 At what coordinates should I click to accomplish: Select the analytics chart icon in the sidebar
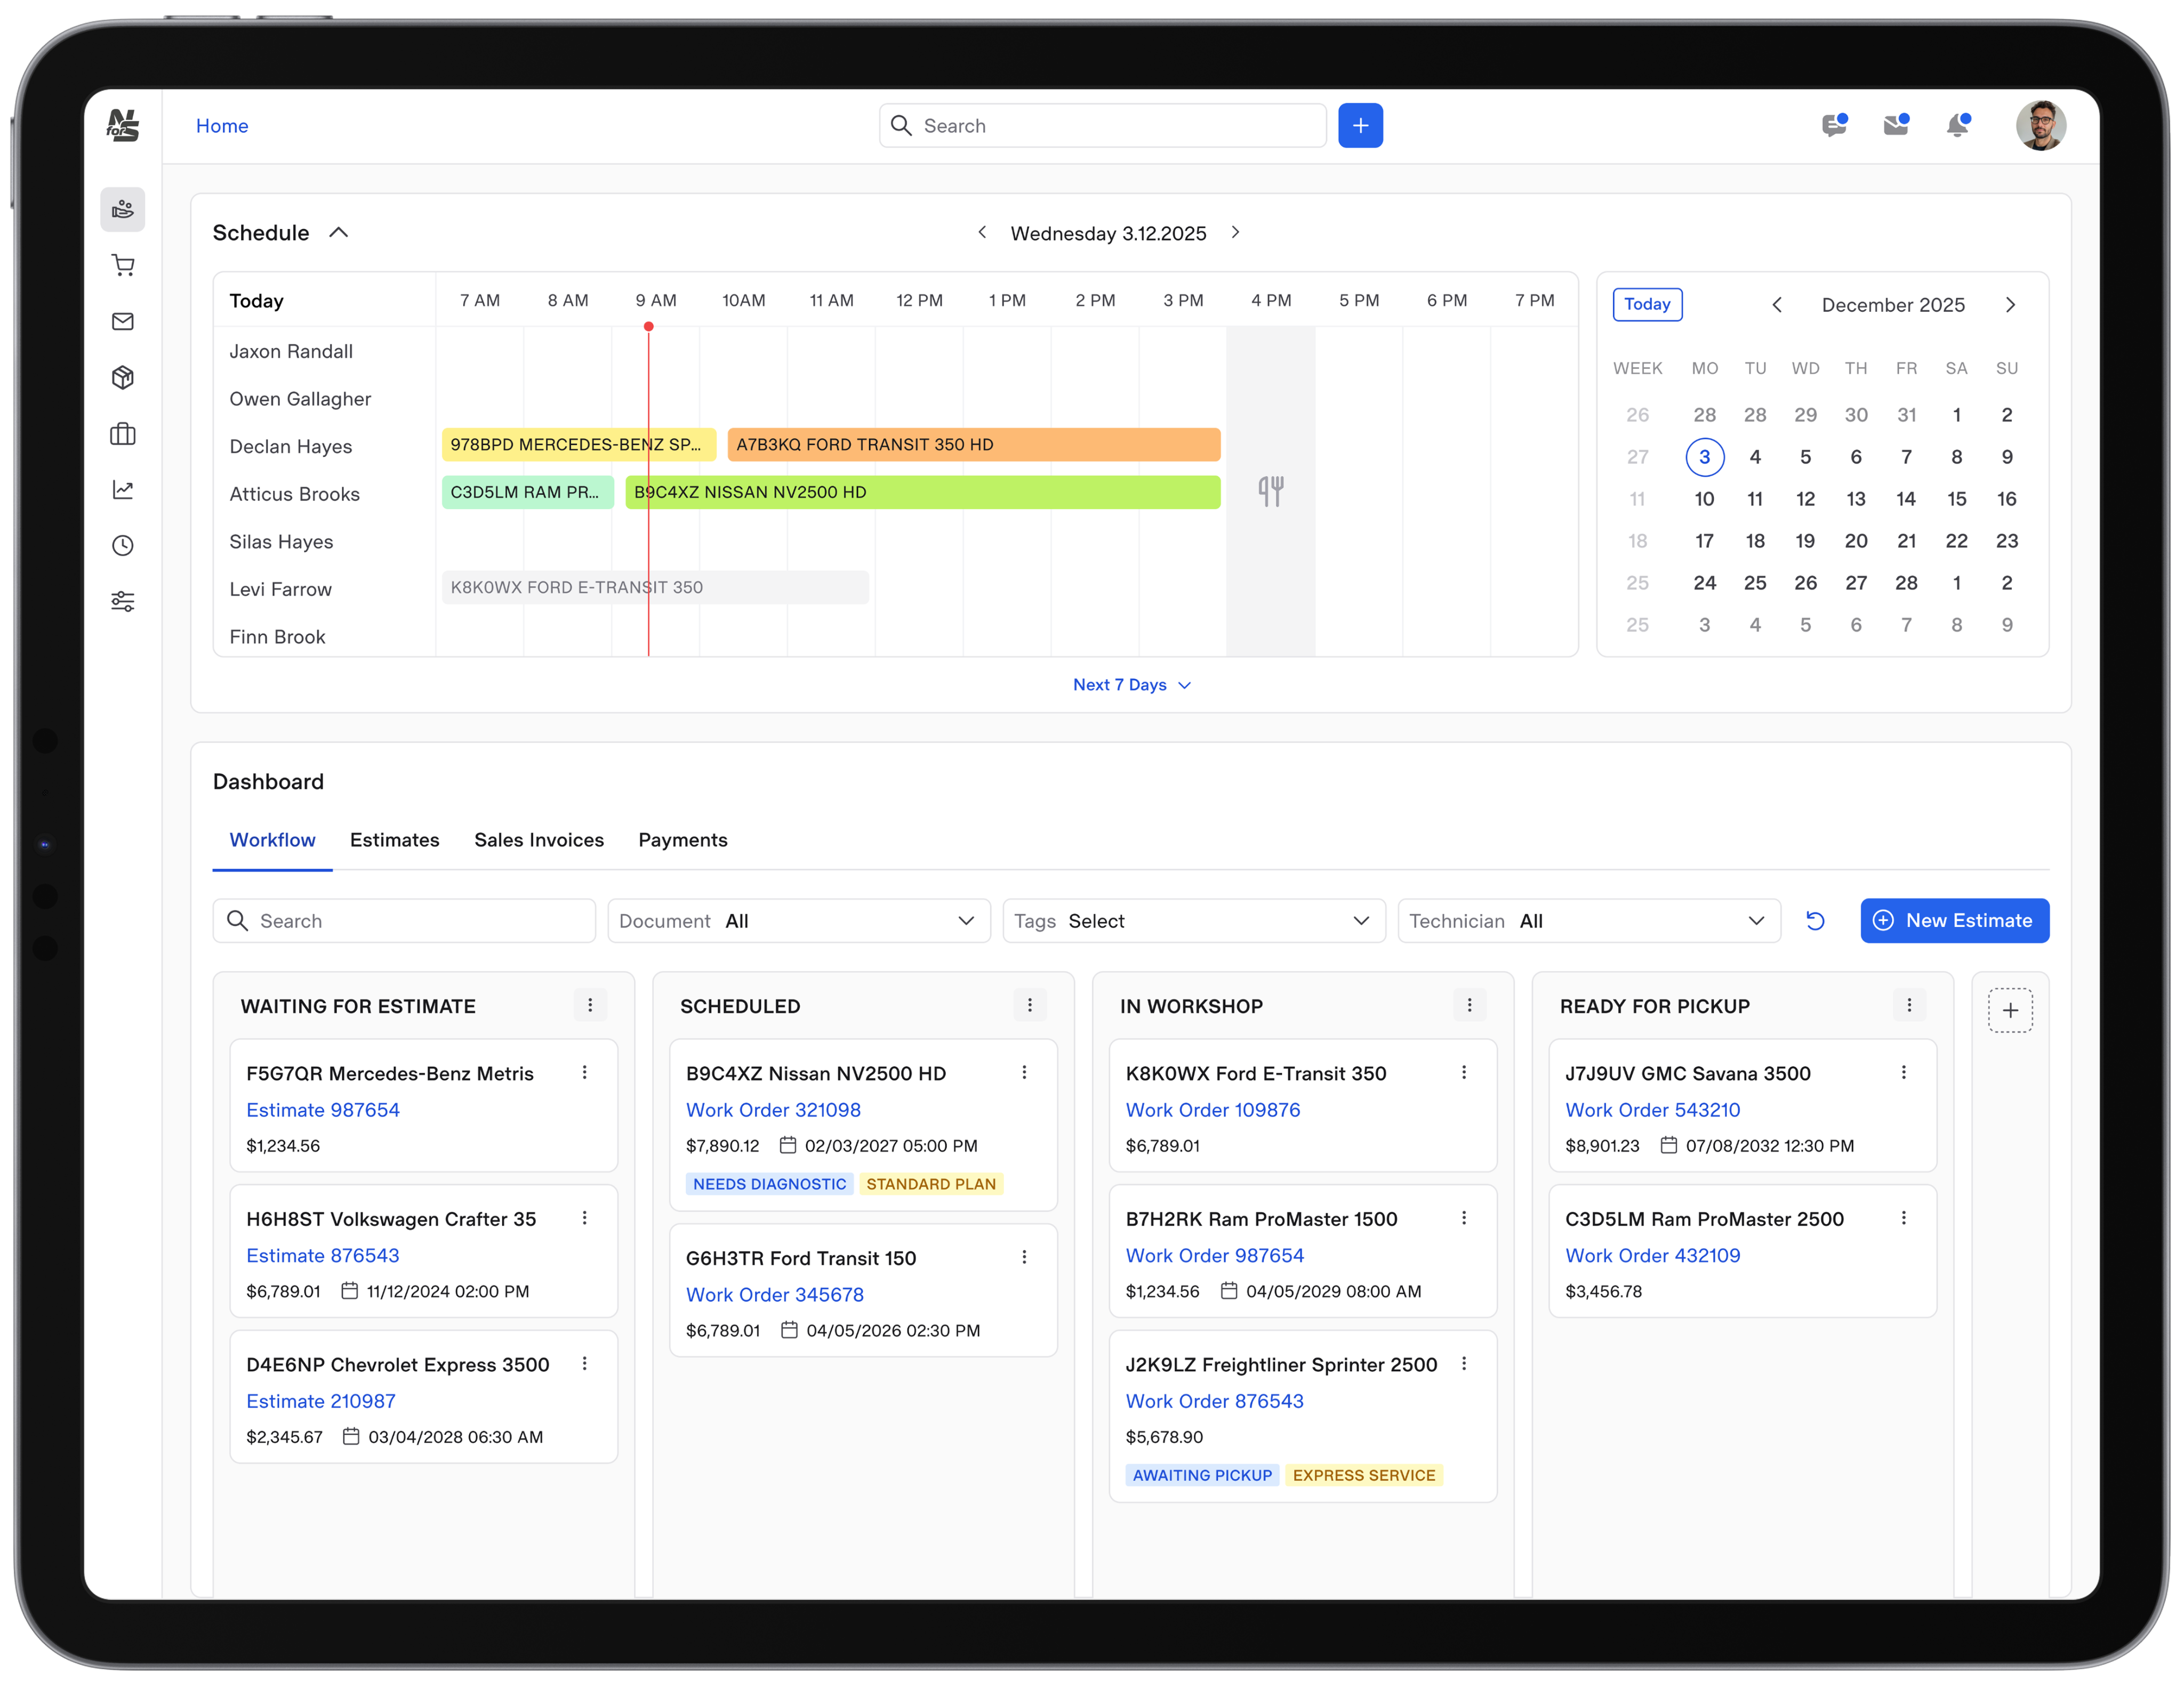click(123, 489)
